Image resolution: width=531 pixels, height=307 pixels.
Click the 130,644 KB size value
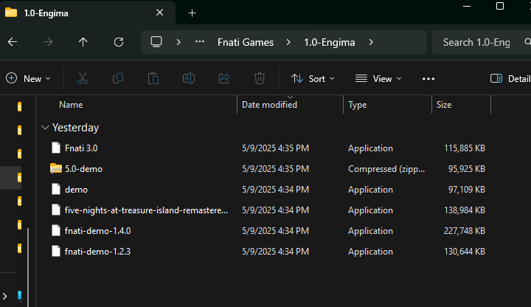(x=465, y=252)
